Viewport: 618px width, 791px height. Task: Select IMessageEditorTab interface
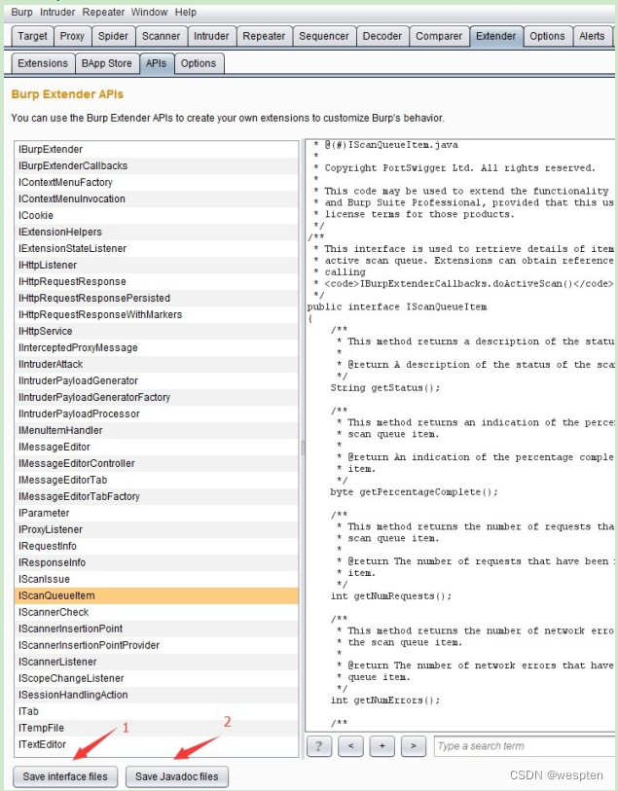[157, 481]
